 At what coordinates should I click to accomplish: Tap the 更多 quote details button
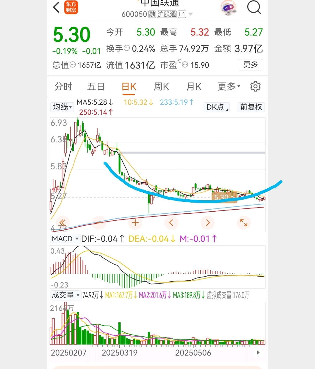251,64
